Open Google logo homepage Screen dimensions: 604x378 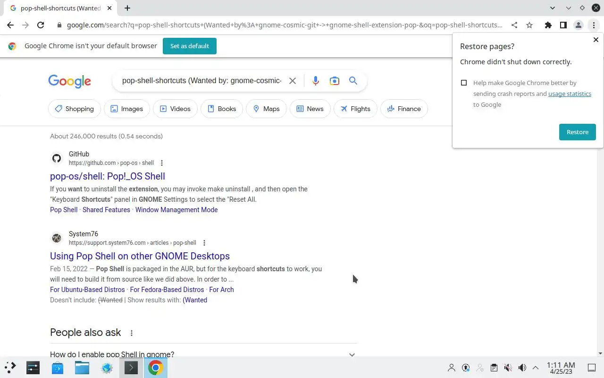click(x=69, y=81)
